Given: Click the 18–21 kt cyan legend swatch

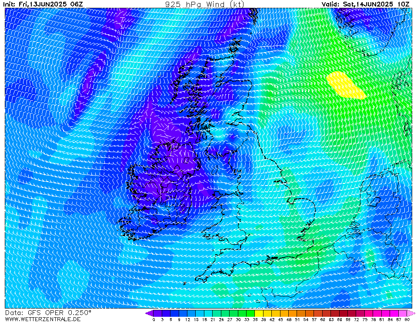Looking at the screenshot, I should [209, 313].
